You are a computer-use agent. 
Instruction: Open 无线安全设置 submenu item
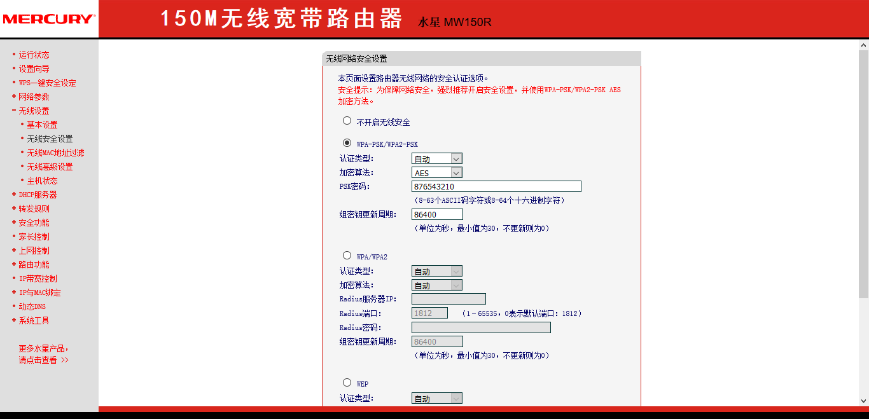click(x=50, y=139)
